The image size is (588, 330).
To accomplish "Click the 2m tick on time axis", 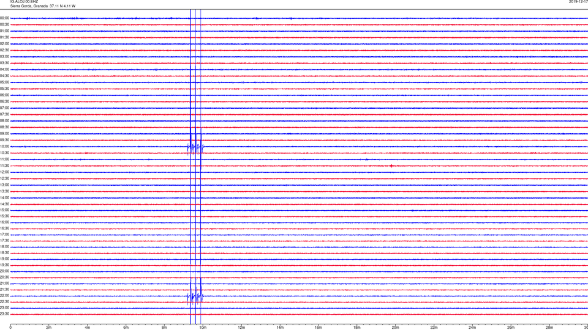I will tap(49, 328).
